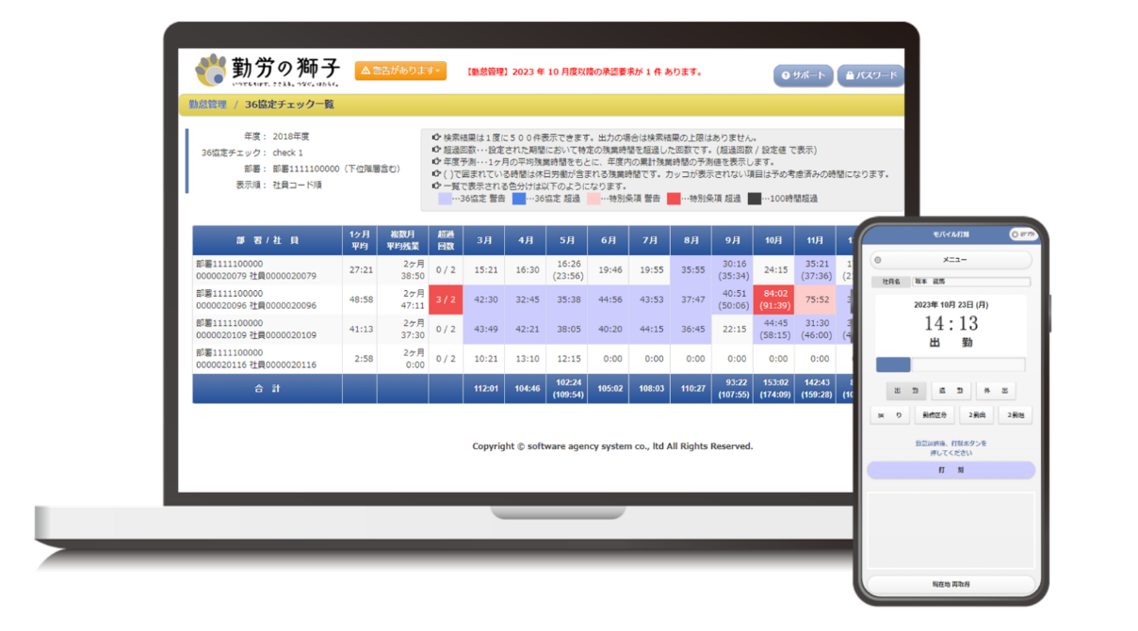Click the copyright software agency system text

[x=612, y=446]
